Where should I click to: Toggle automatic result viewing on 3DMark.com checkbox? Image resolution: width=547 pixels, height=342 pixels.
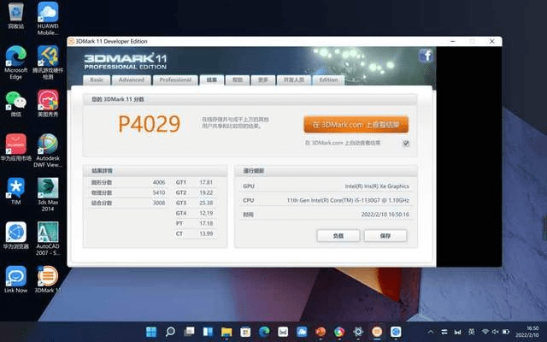pos(406,144)
